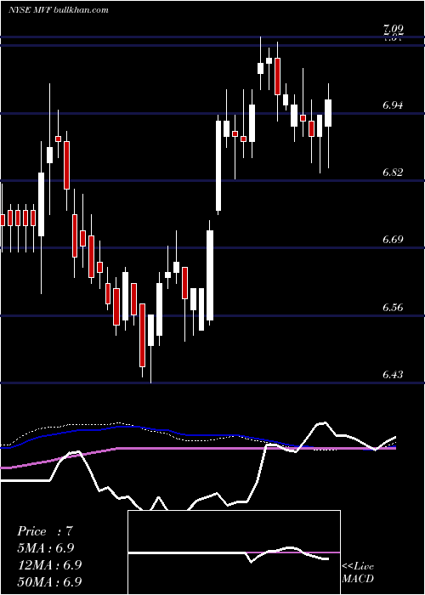425x595 pixels.
Task: Click inside the MACD inset chart
Action: coord(234,552)
